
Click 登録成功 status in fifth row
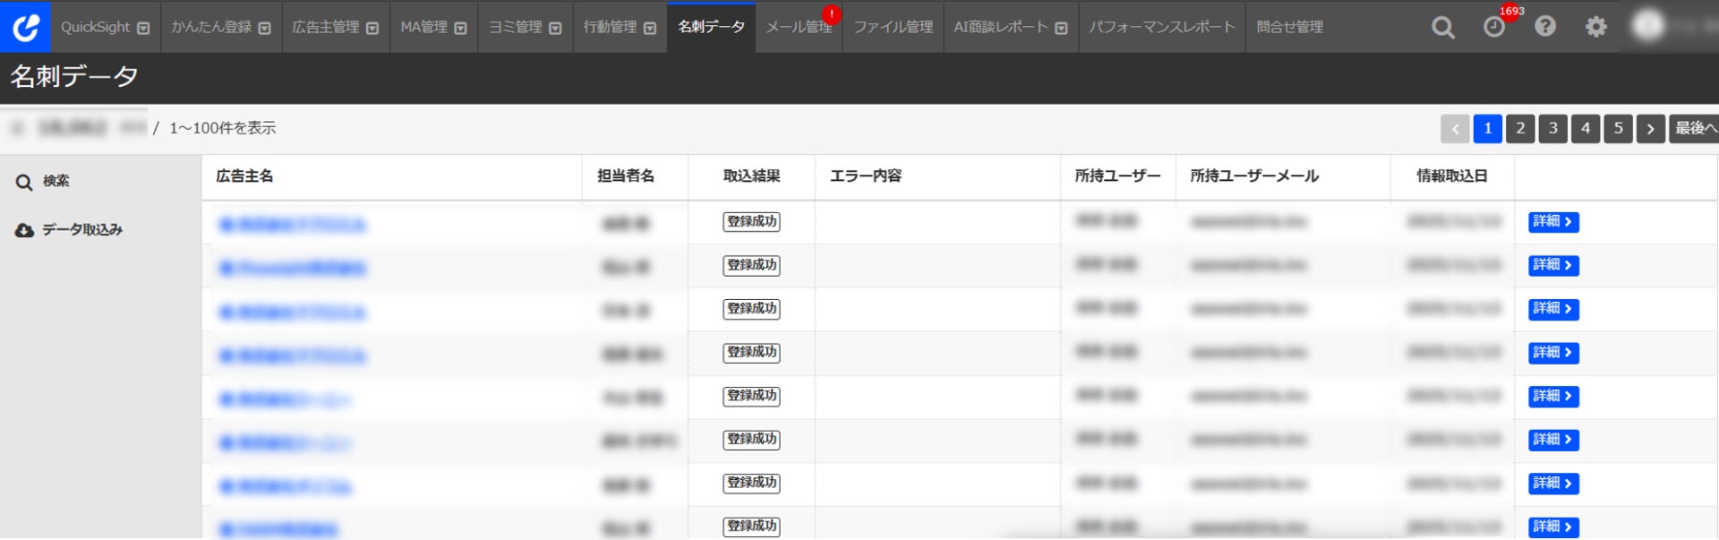(752, 396)
